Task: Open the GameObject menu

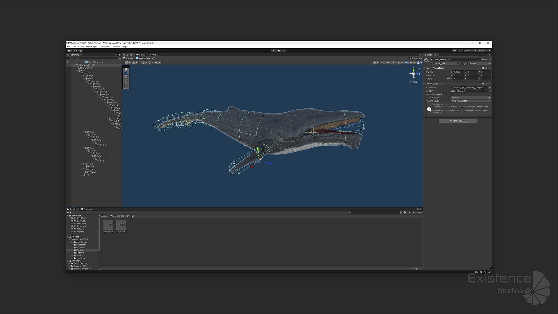Action: point(92,47)
